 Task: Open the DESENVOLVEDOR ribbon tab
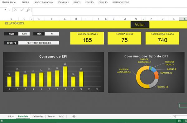[121, 2]
